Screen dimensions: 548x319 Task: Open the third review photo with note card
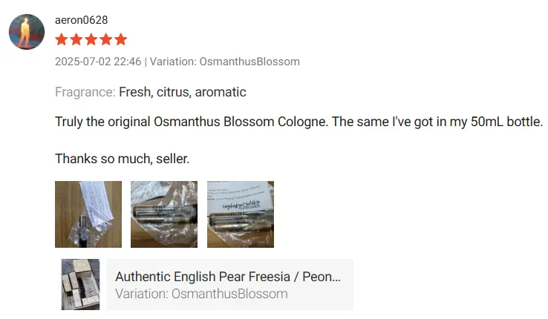point(241,214)
